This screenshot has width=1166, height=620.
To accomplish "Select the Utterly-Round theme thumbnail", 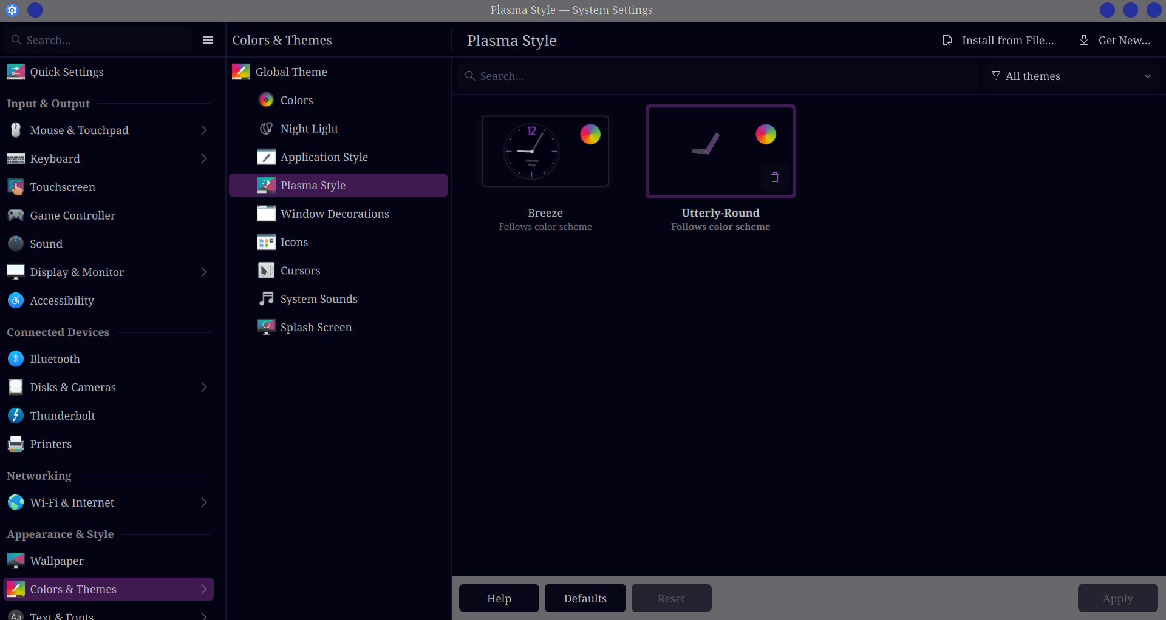I will point(721,151).
